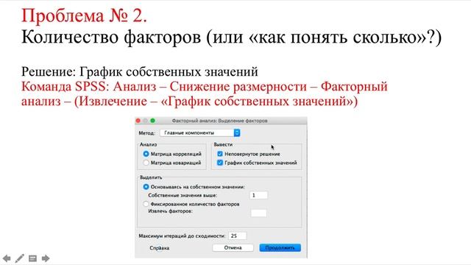
Task: Select Матрица корреляций radio button
Action: click(146, 154)
